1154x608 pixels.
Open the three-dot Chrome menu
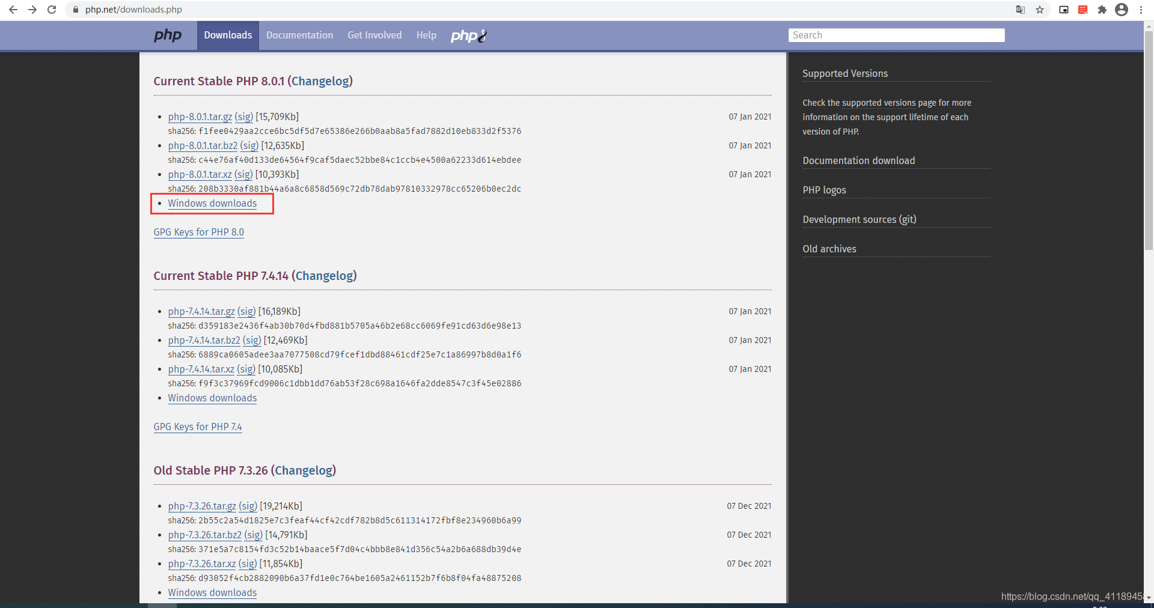click(1141, 10)
